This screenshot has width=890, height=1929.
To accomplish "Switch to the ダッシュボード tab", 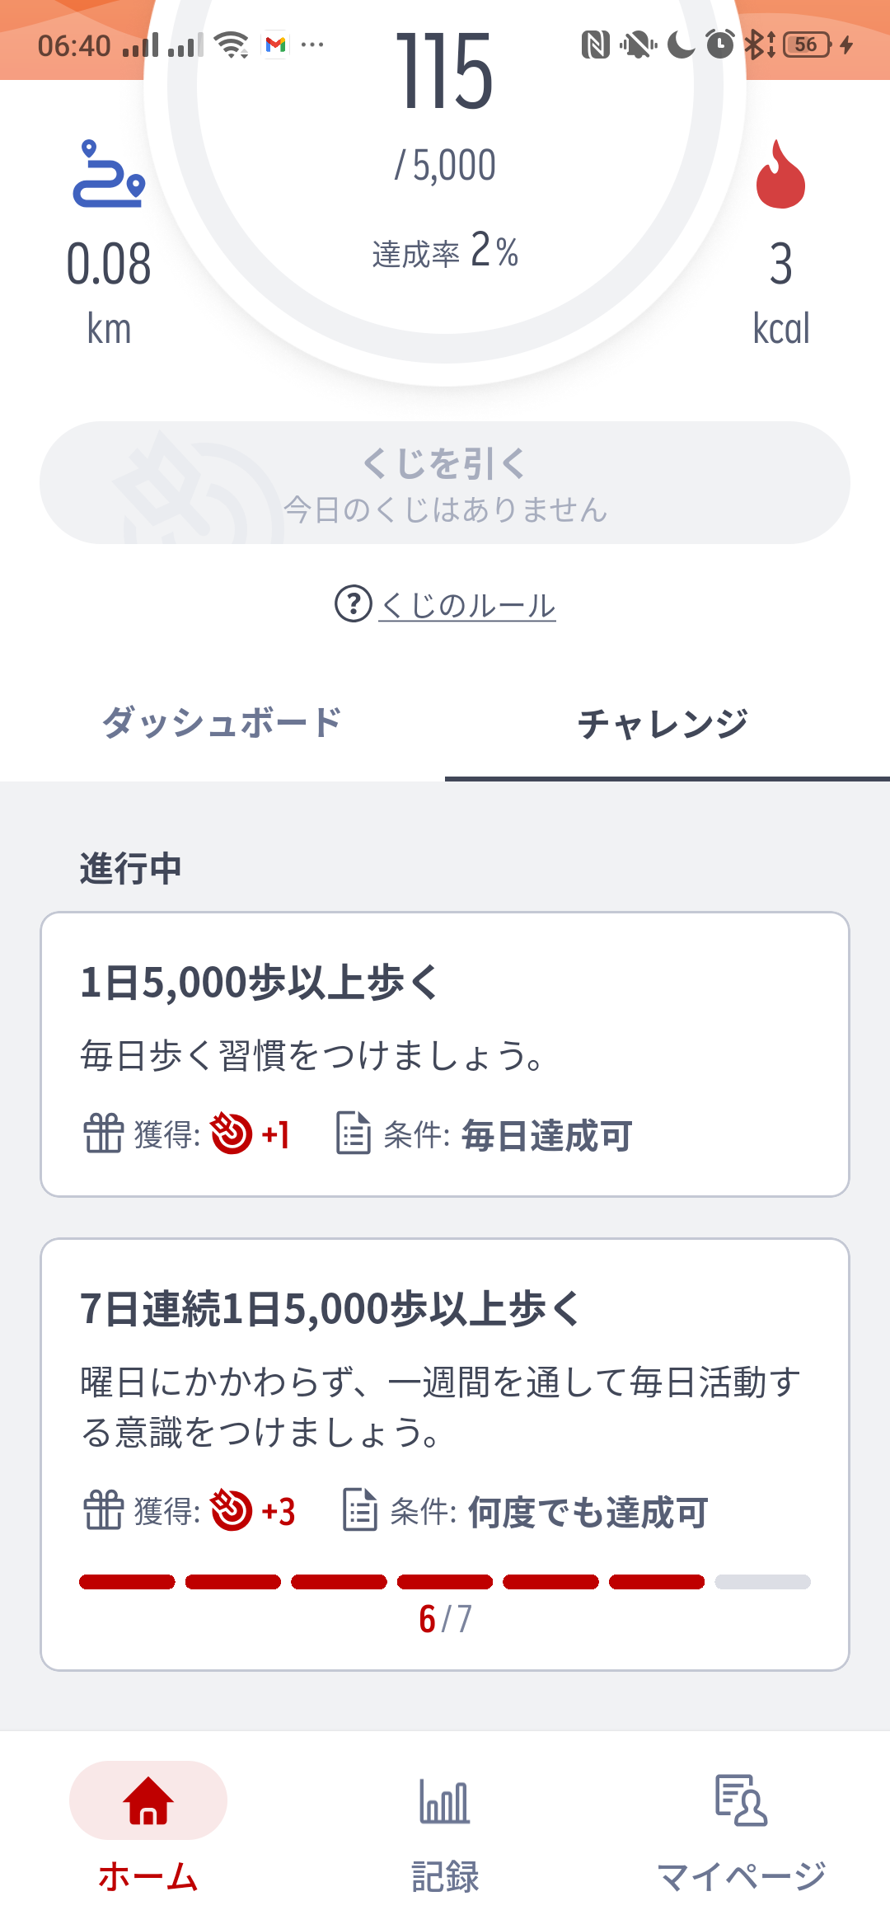I will (222, 723).
